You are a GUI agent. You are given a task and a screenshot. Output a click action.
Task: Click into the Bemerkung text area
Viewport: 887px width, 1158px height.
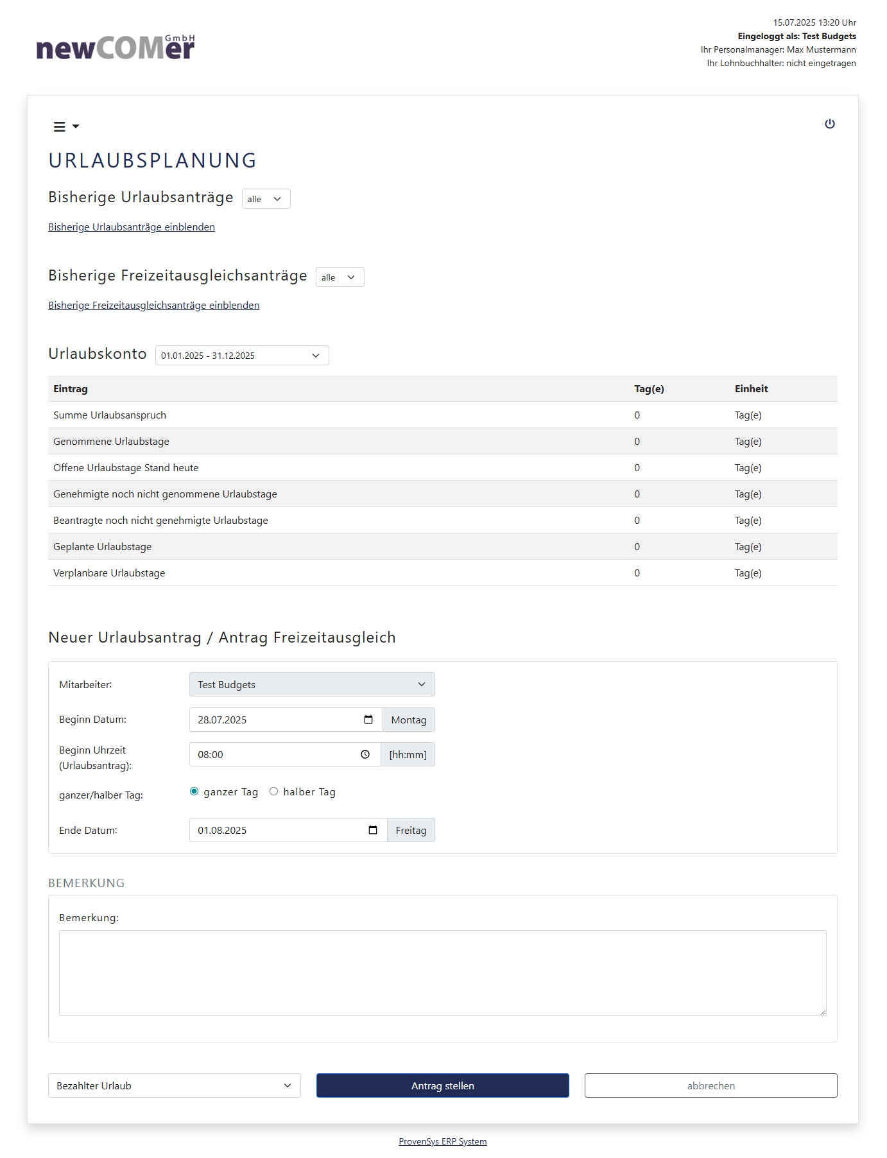point(443,973)
